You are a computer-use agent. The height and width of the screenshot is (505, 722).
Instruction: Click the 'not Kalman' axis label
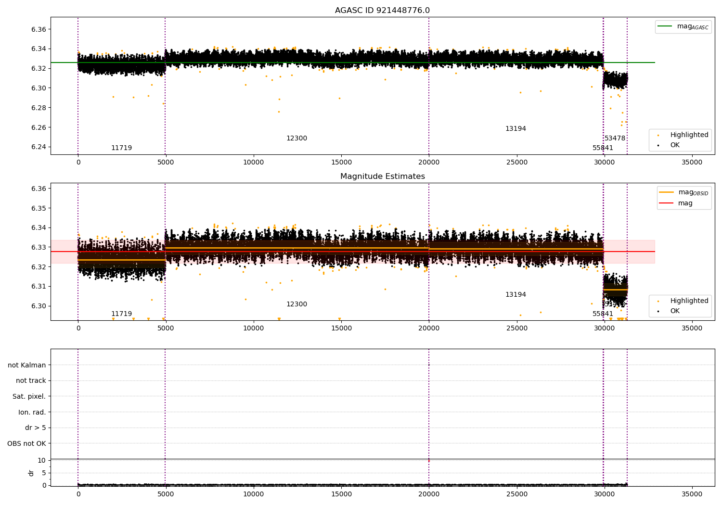pyautogui.click(x=27, y=365)
